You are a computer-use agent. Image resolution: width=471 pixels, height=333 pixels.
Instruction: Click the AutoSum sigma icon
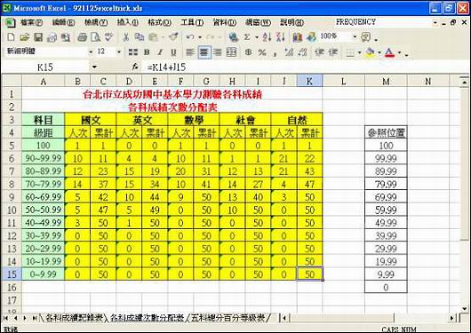(x=247, y=37)
